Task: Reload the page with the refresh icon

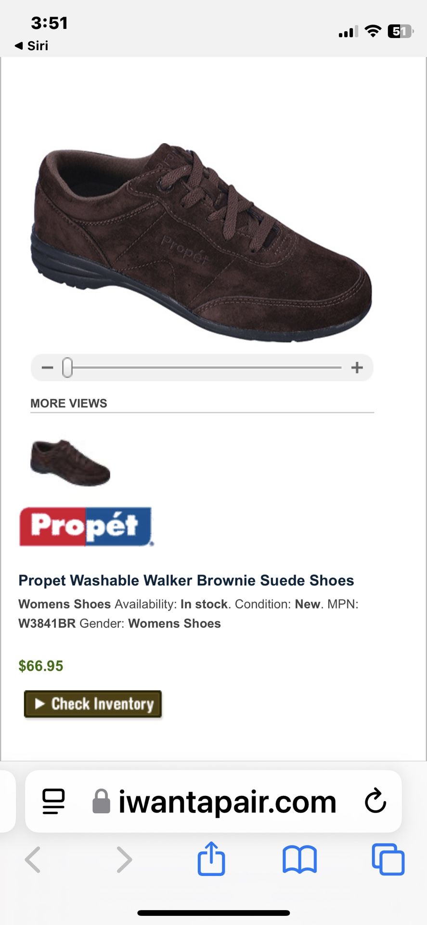Action: (375, 801)
